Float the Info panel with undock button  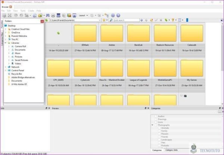click(46, 108)
